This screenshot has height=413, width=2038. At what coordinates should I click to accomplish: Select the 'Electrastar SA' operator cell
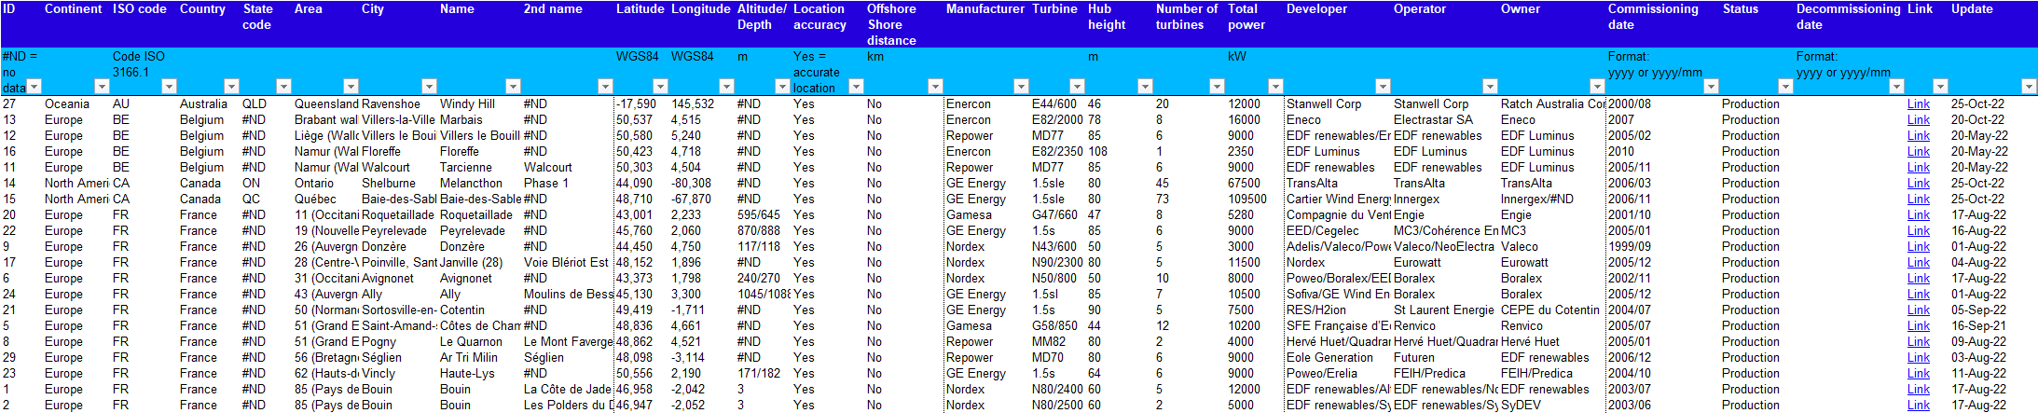click(x=1445, y=120)
